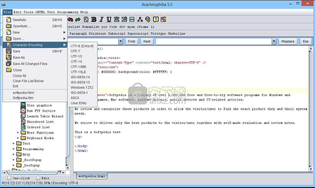Open the replace field dropdown arrow
Screen dimensions: 315x188
pyautogui.click(x=274, y=41)
